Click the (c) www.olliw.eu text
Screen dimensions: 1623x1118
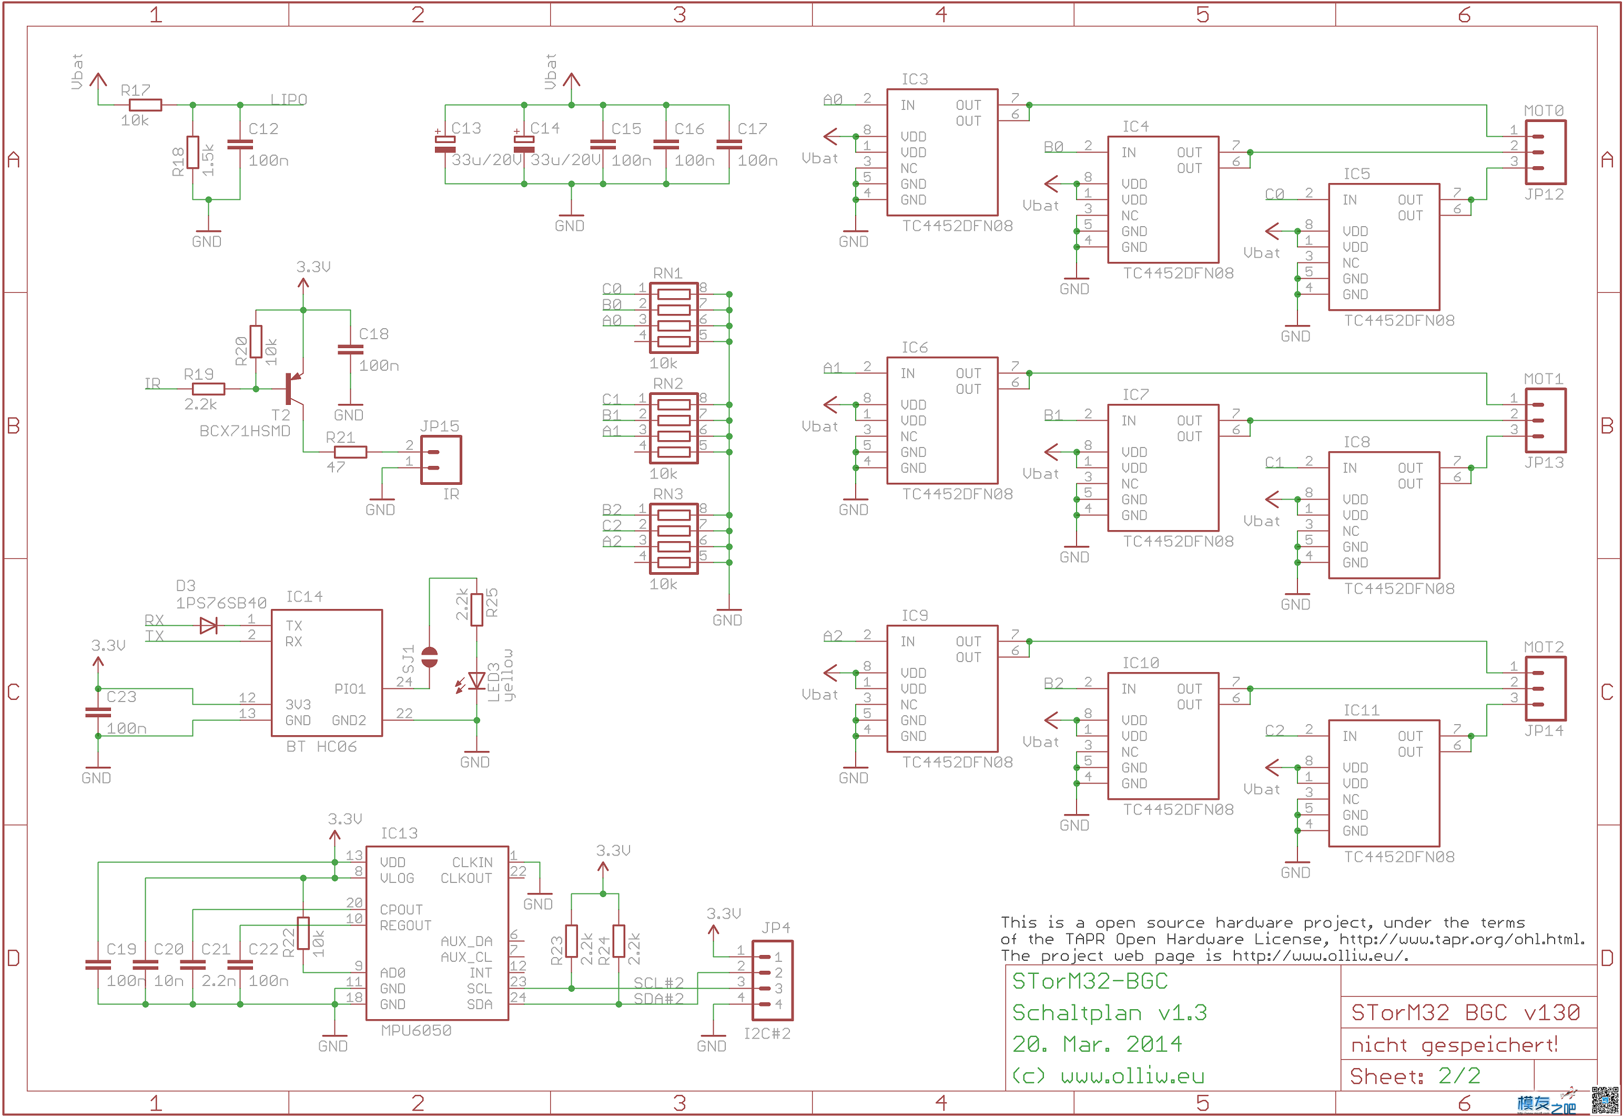(1108, 1076)
